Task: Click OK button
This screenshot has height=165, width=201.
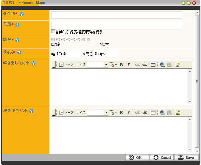Action: point(137,158)
